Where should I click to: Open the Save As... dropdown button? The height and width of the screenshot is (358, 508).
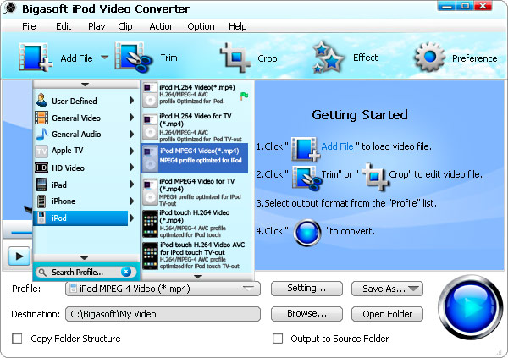click(388, 289)
